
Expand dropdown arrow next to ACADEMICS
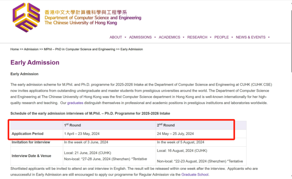coord(183,37)
